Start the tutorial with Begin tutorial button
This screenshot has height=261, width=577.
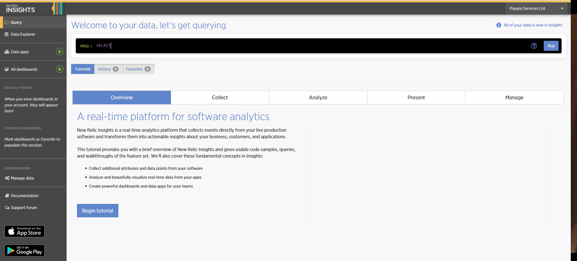pyautogui.click(x=98, y=210)
